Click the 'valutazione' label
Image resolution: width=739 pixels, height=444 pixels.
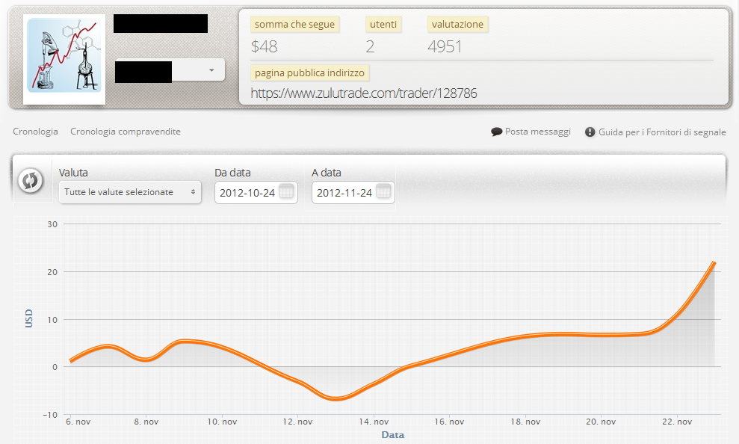point(457,25)
